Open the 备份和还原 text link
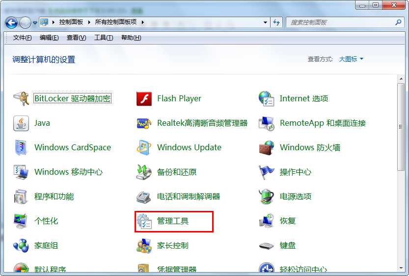 [177, 172]
